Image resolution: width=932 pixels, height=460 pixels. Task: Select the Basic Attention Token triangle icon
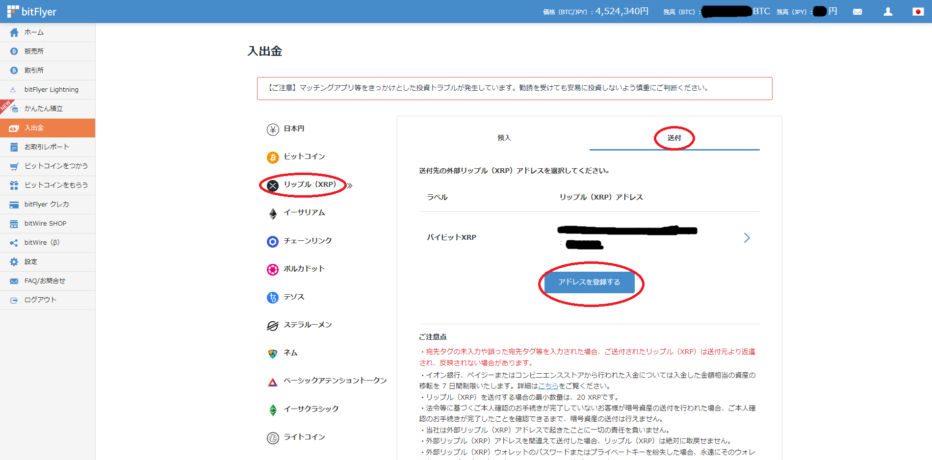[x=273, y=382]
